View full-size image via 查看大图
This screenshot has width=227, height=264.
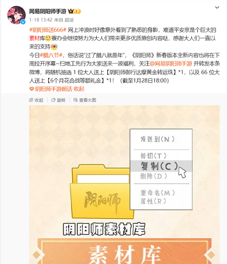point(85,100)
